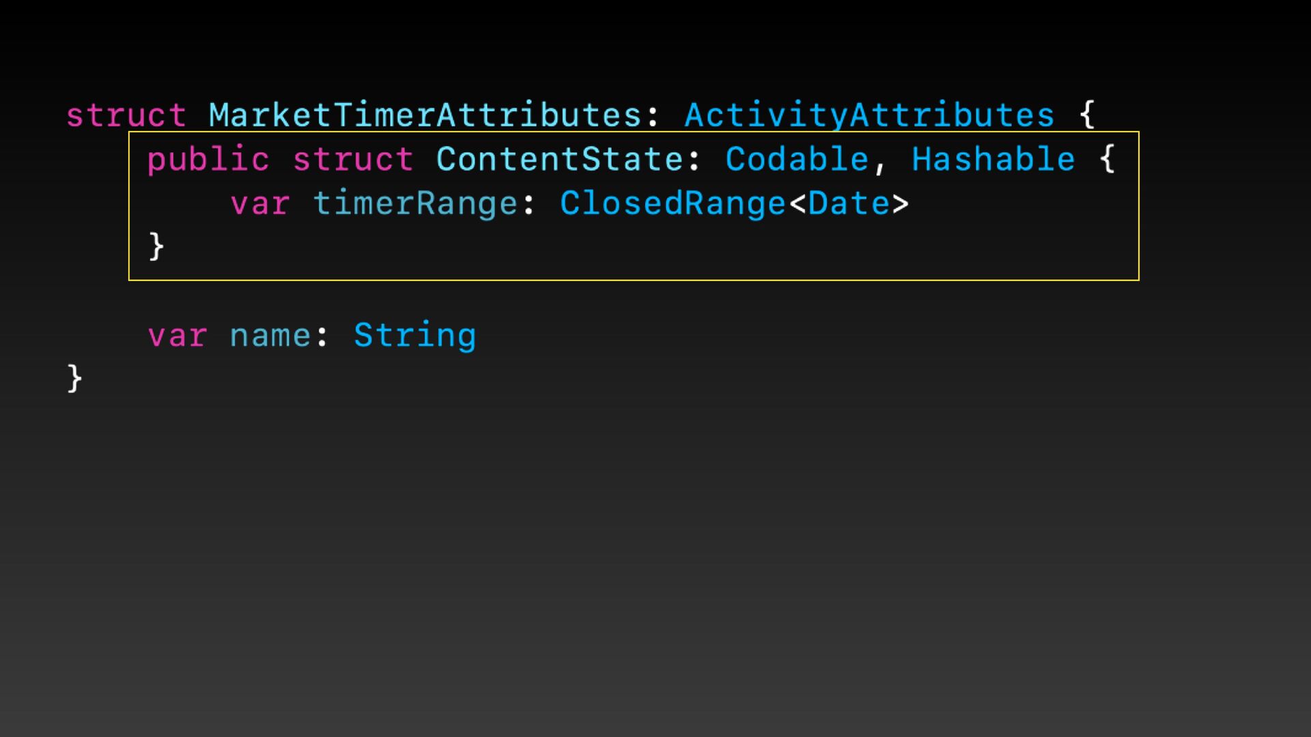Click the struct keyword after public

[x=353, y=160]
